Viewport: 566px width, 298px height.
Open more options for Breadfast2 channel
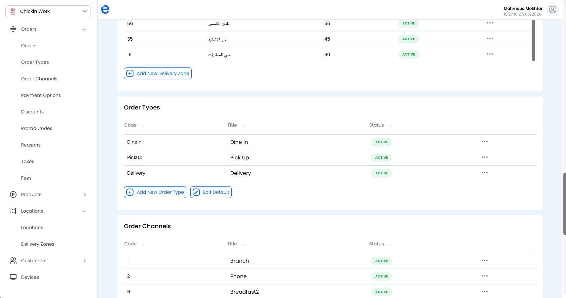click(484, 291)
